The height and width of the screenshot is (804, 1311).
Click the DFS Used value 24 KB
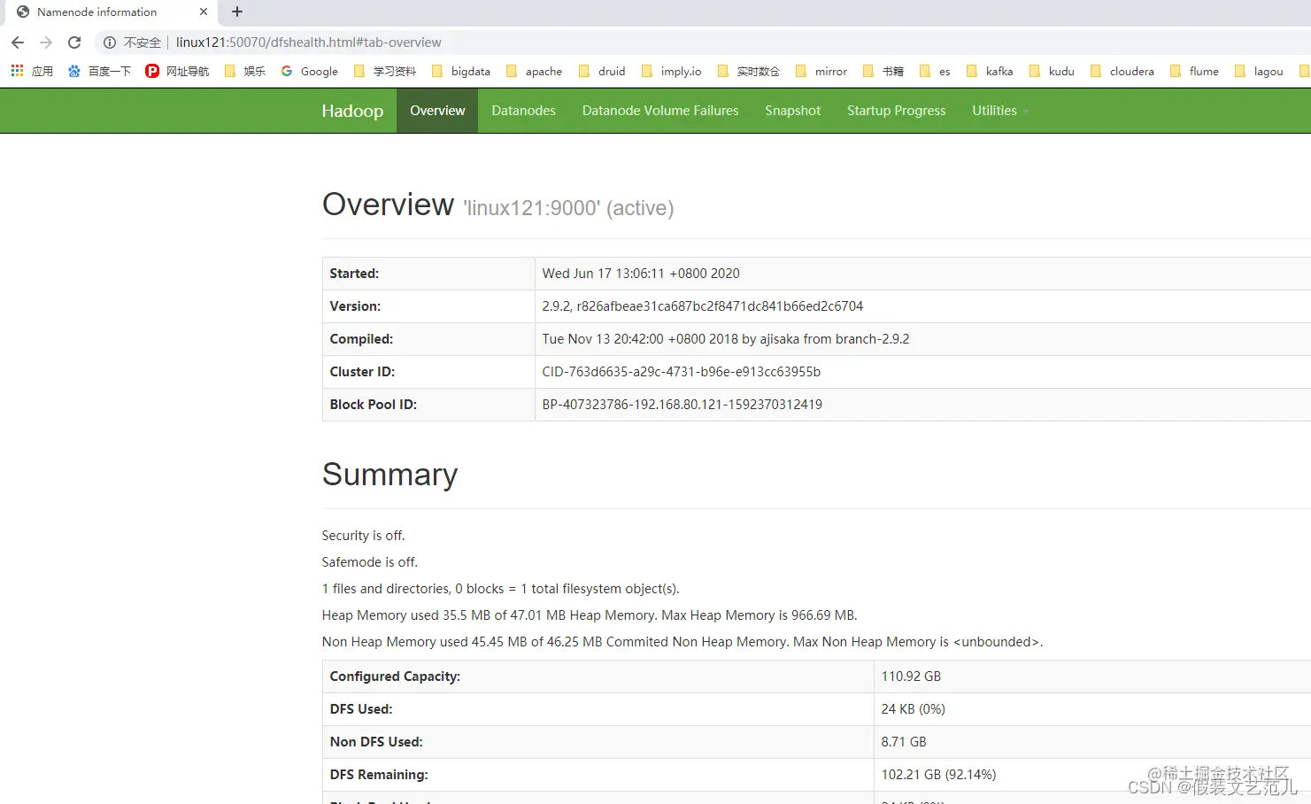[914, 709]
